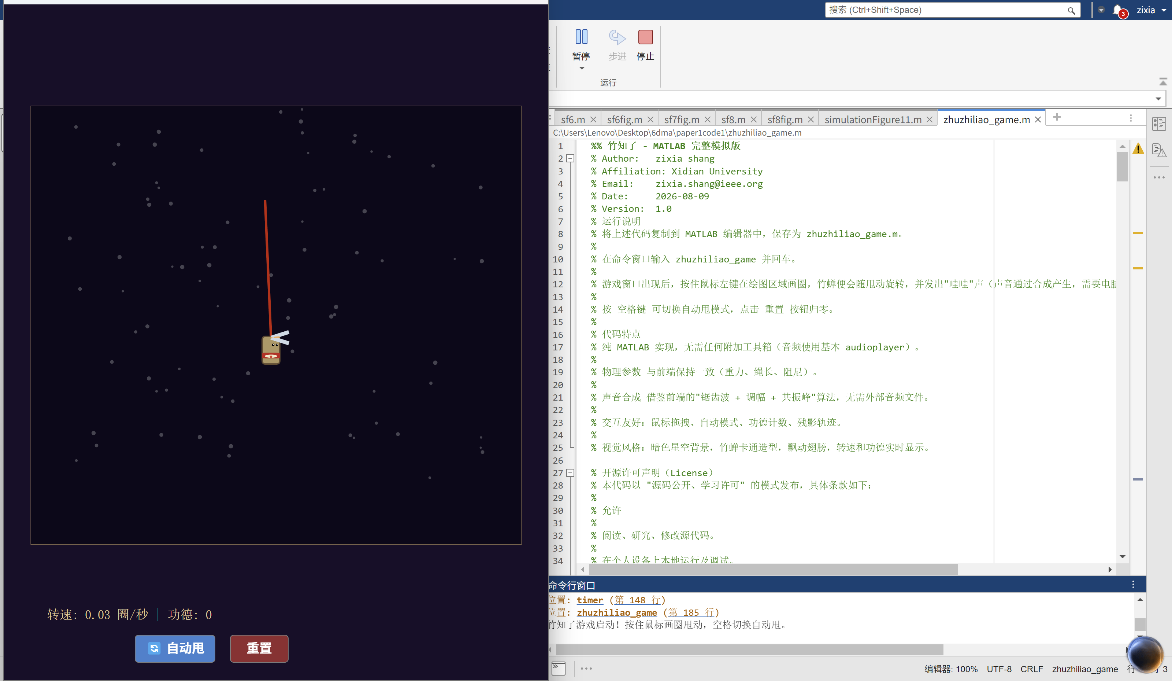Viewport: 1172px width, 681px height.
Task: Pause the running MATLAB script
Action: [581, 44]
